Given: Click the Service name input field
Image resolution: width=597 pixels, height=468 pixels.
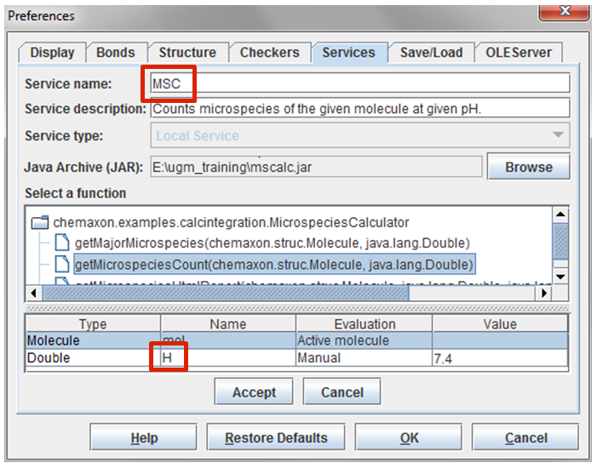Looking at the screenshot, I should (358, 83).
